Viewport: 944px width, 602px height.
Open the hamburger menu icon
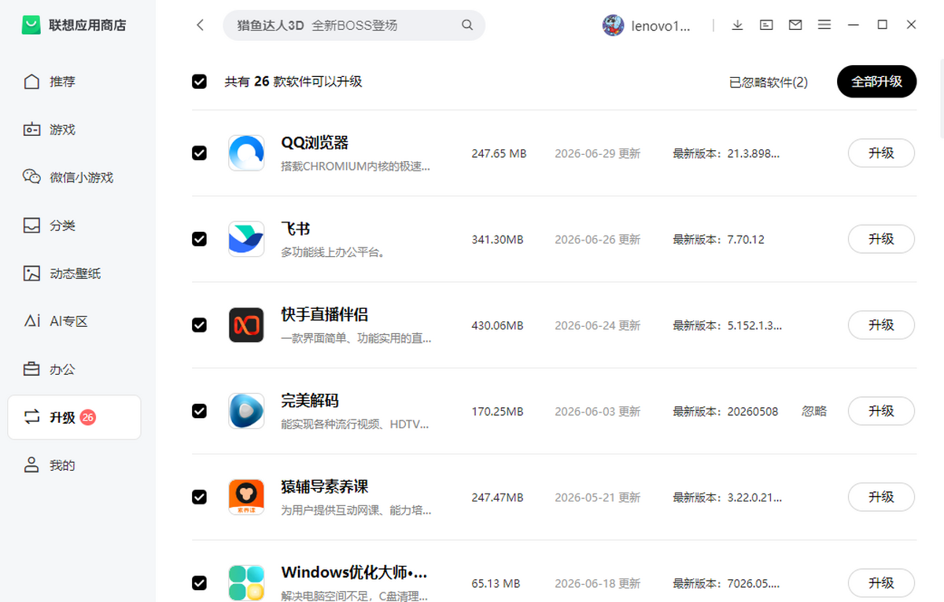(x=824, y=25)
